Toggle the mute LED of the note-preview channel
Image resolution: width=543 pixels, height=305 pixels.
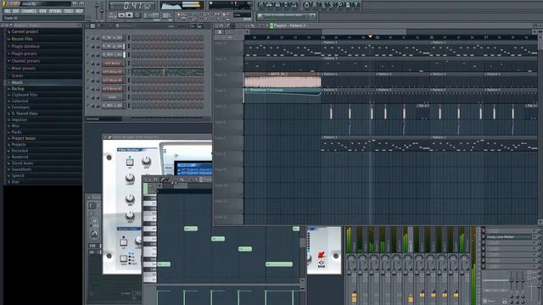88,72
